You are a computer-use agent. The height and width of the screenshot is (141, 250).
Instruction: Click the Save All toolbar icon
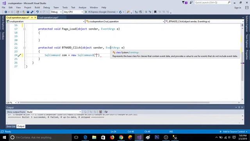pos(32,12)
